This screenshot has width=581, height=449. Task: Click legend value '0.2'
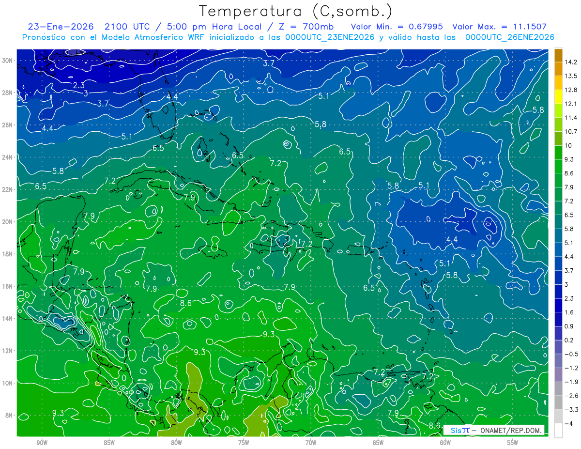click(x=569, y=340)
